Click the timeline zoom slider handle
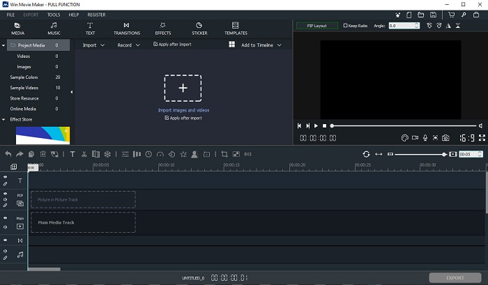The width and height of the screenshot is (488, 285). [444, 154]
